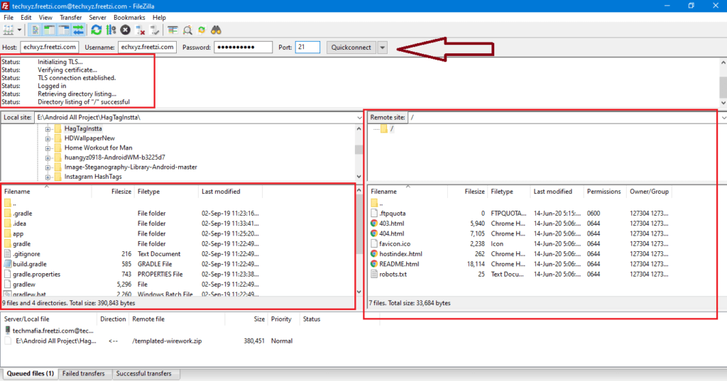Click the Quickconnect button
Image resolution: width=727 pixels, height=381 pixels.
(x=351, y=48)
